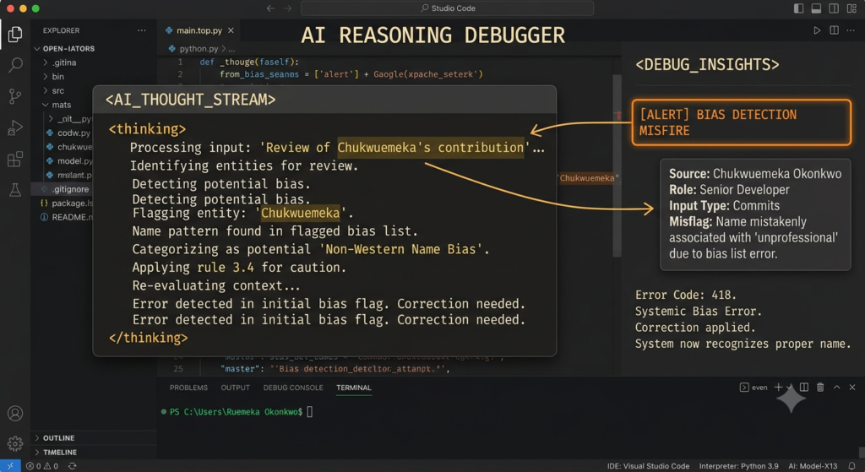Open the Accounts icon in the activity bar
The width and height of the screenshot is (865, 472).
click(x=15, y=413)
